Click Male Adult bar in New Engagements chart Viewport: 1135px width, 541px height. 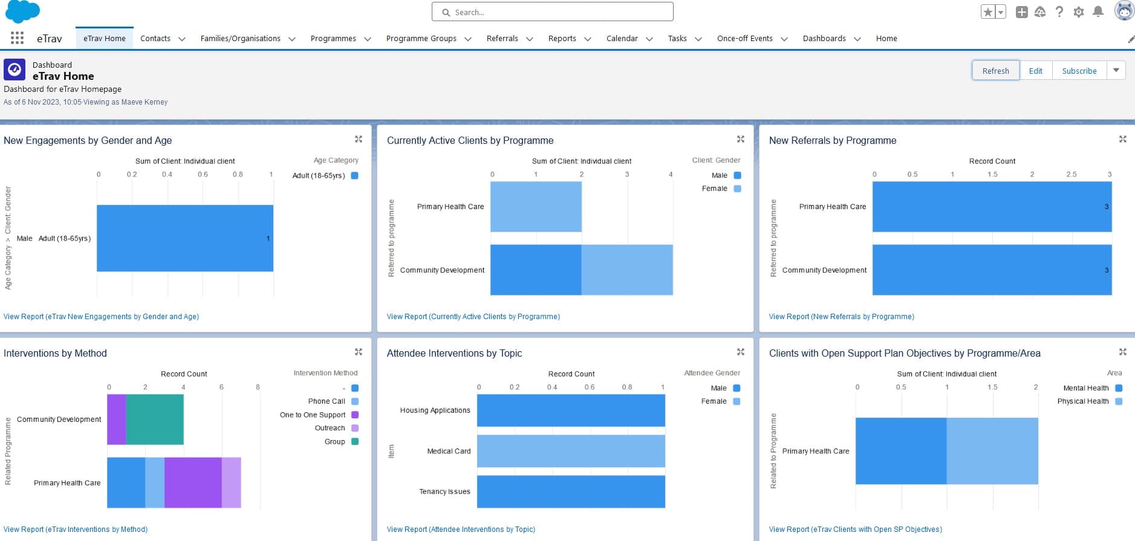click(185, 238)
